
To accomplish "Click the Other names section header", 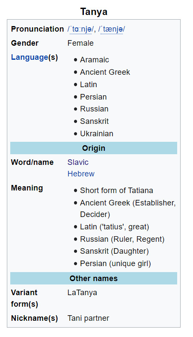I will 94,278.
